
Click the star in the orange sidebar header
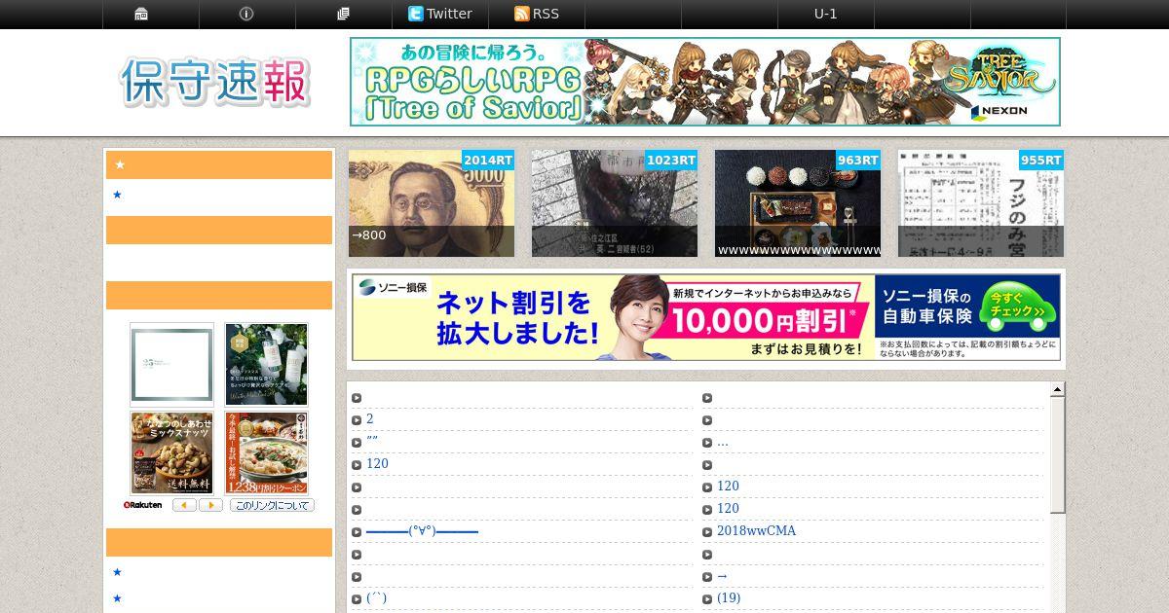click(x=121, y=165)
